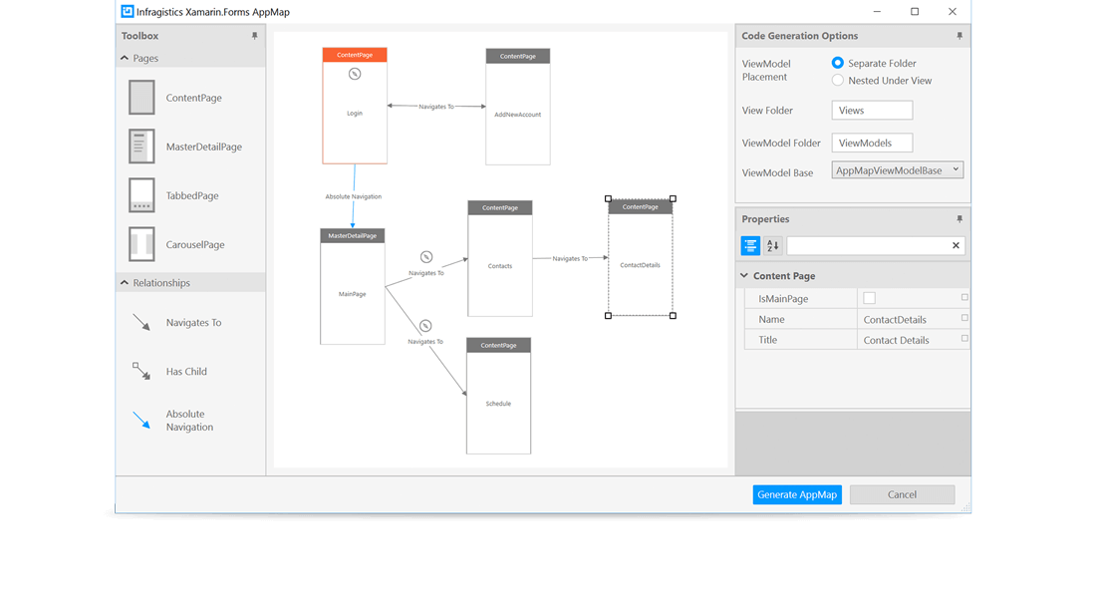Clear the properties search box
This screenshot has height=604, width=1096.
tap(956, 245)
